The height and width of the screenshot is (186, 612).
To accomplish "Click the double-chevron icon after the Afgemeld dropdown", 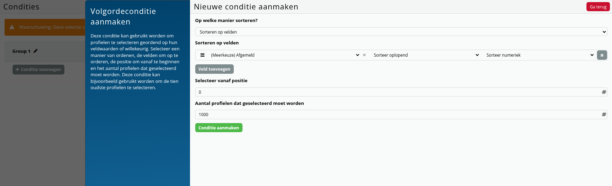I will click(x=364, y=55).
